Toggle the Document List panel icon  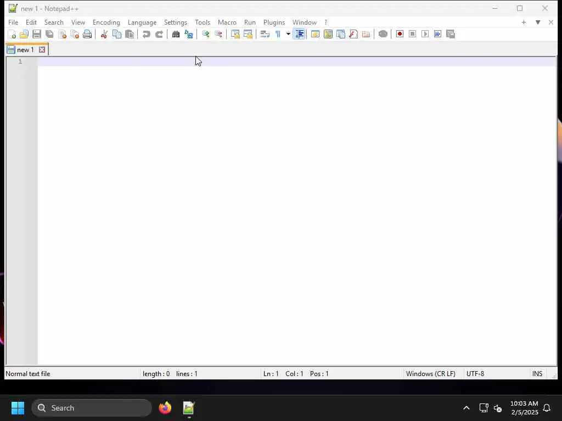(341, 34)
